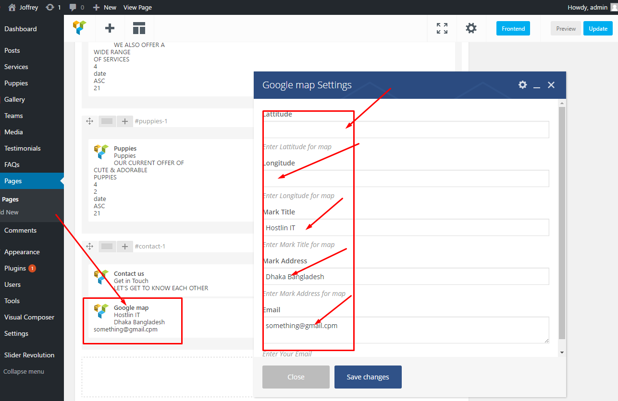Click the Visual Composer logo icon
The height and width of the screenshot is (401, 618).
pyautogui.click(x=80, y=28)
